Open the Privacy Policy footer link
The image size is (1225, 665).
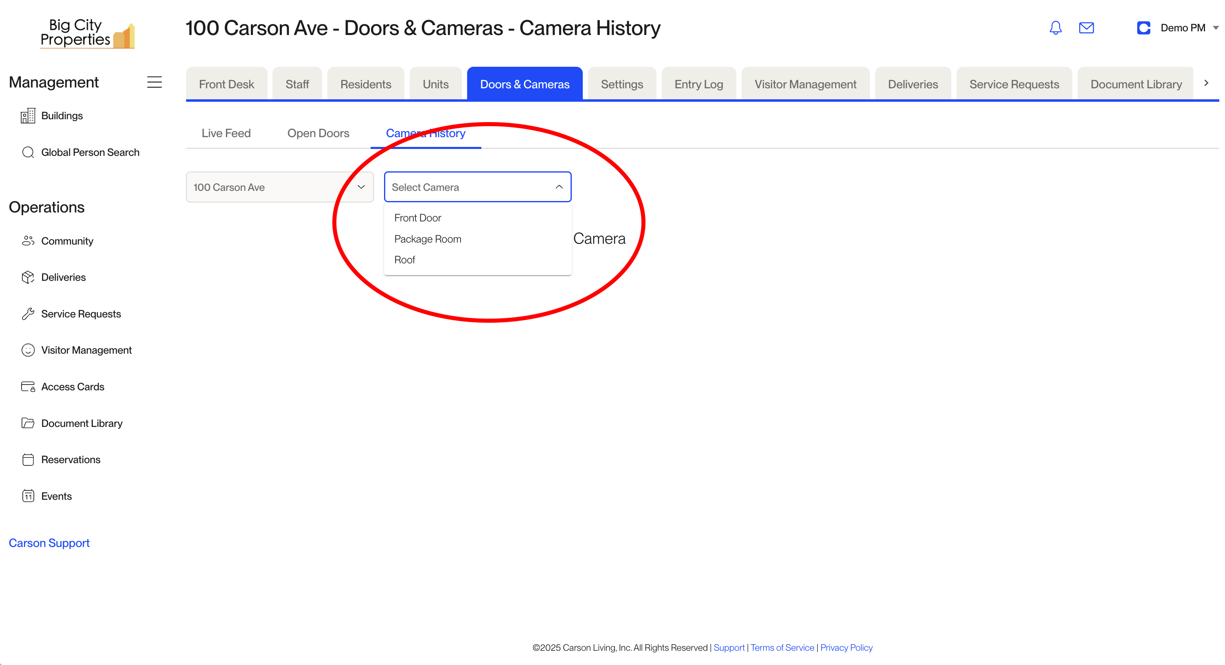[x=846, y=647]
